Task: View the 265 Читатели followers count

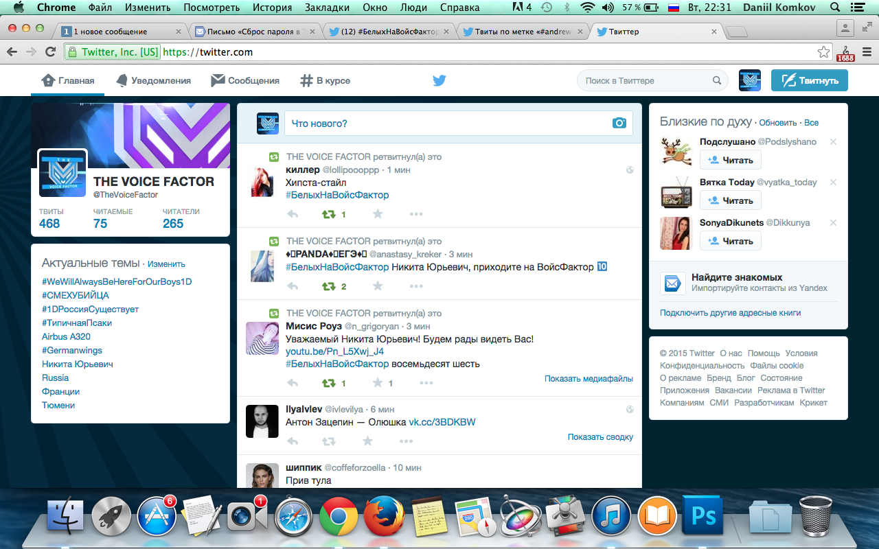Action: 181,219
